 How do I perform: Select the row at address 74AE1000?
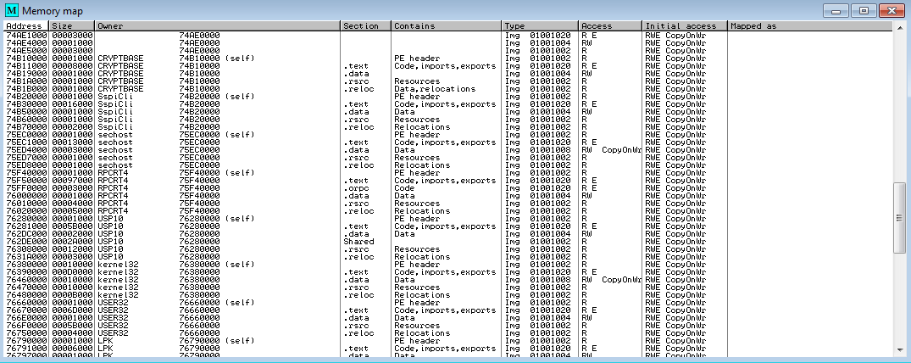click(448, 36)
